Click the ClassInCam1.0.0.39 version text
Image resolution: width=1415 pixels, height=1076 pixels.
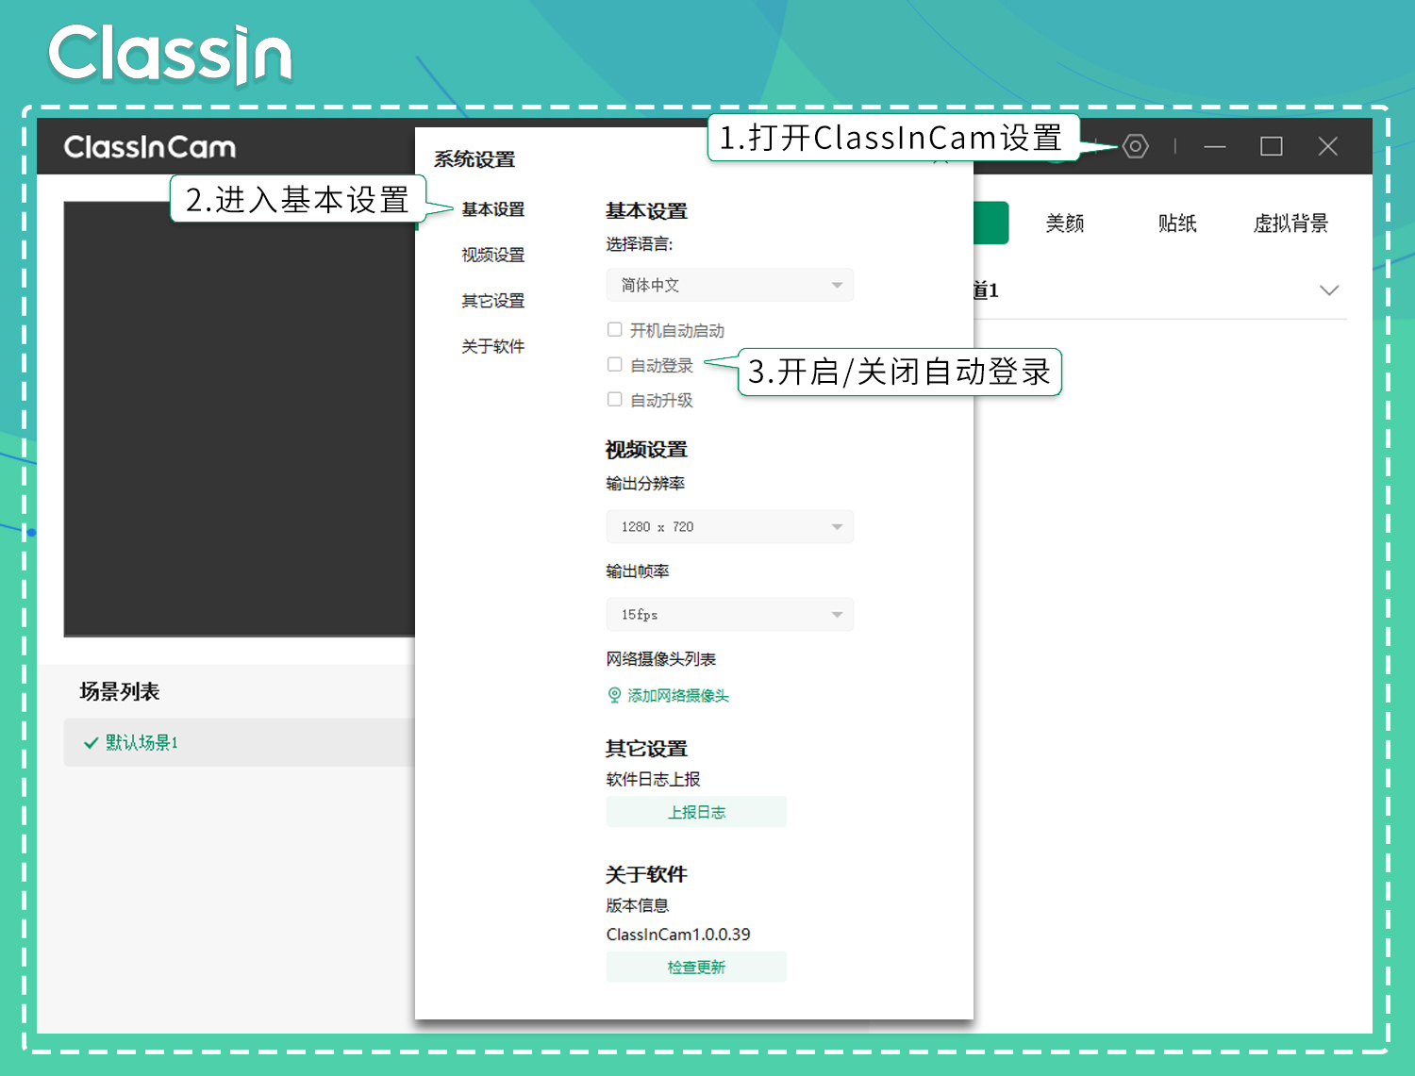[x=678, y=935]
